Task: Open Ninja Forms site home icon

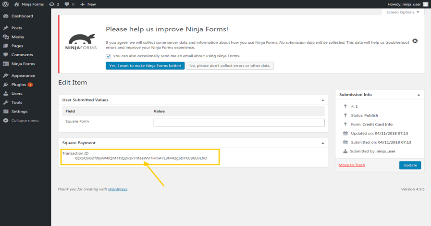Action: [16, 4]
